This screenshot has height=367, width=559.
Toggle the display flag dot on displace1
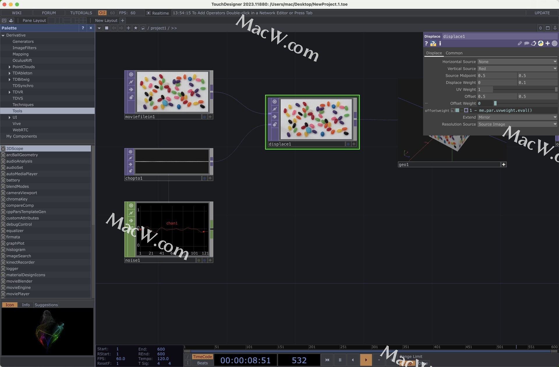tap(348, 144)
